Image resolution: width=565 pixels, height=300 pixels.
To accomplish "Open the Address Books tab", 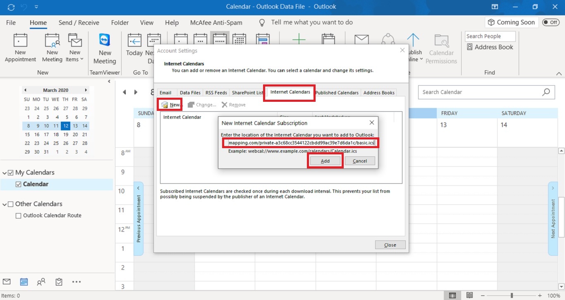I will click(x=379, y=93).
